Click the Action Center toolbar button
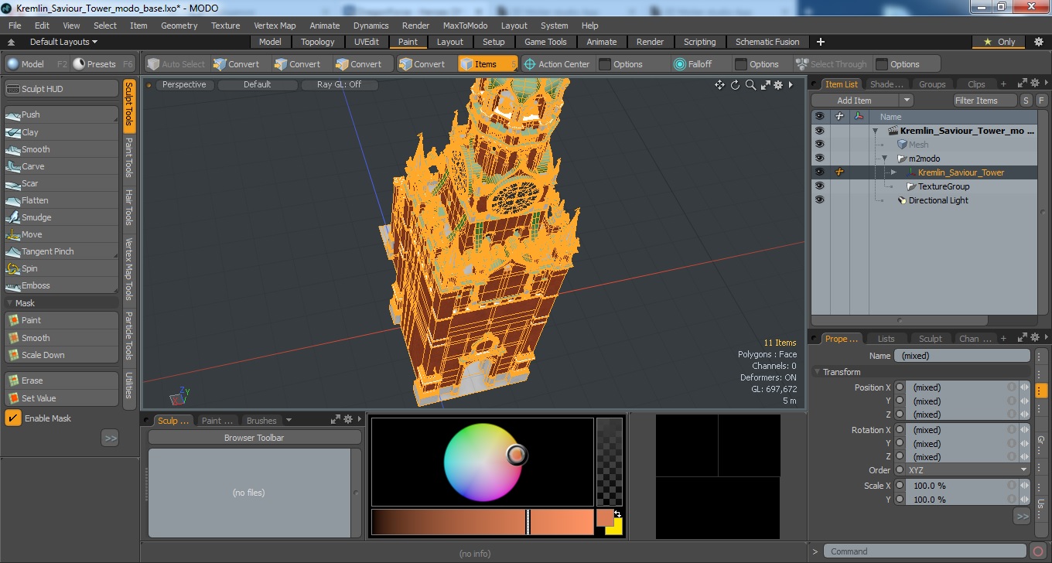 coord(557,64)
